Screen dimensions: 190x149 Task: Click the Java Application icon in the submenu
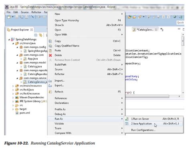point(127,124)
